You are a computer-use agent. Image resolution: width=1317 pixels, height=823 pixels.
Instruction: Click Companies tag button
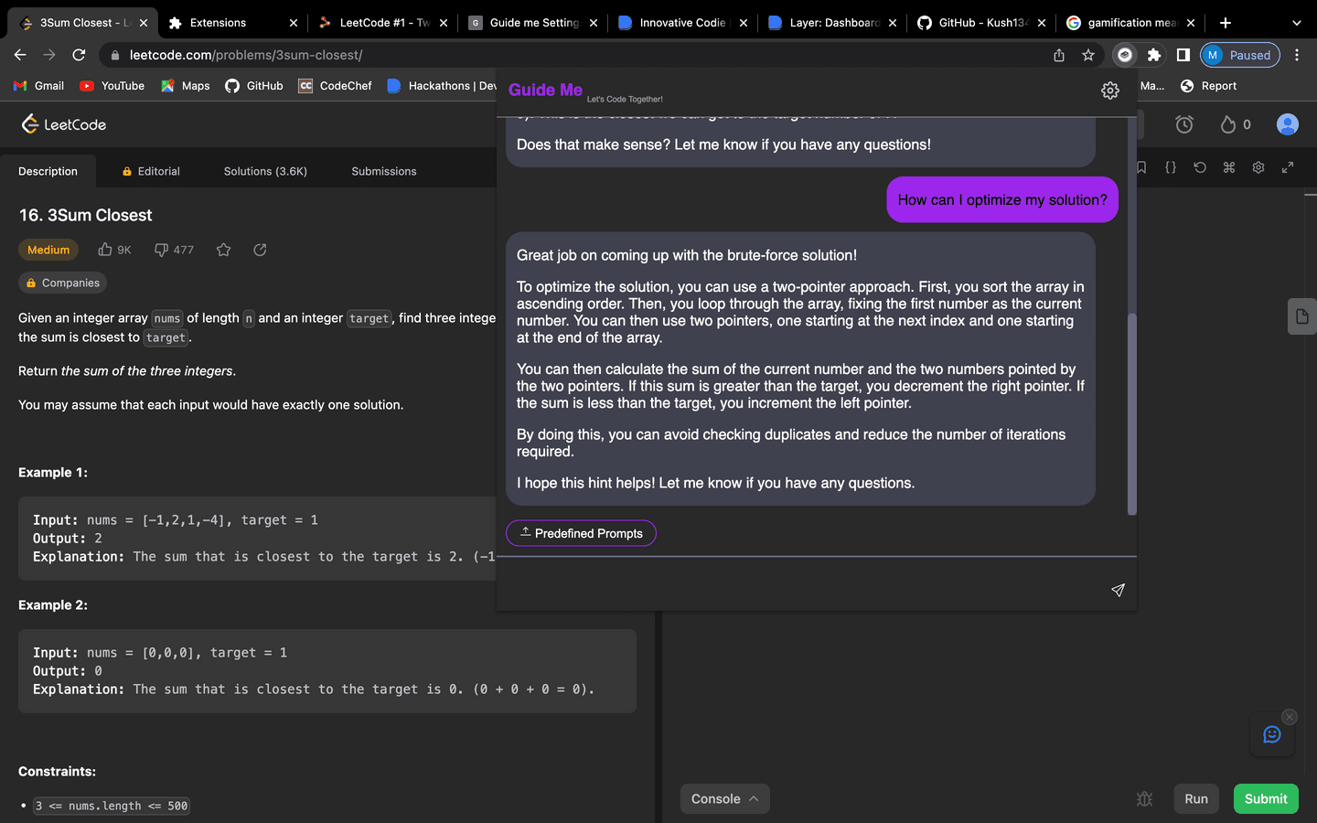click(62, 283)
